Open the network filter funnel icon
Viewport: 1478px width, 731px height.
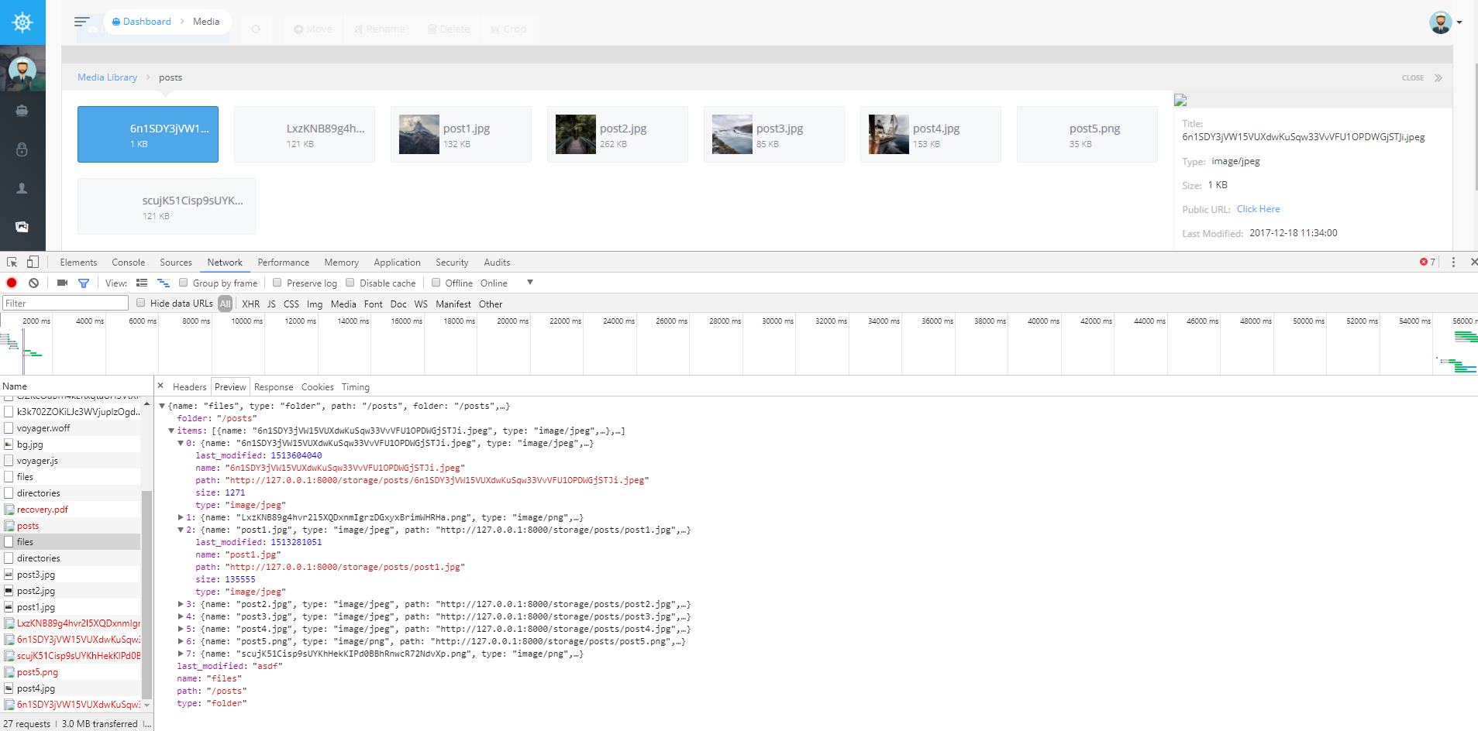pos(84,283)
